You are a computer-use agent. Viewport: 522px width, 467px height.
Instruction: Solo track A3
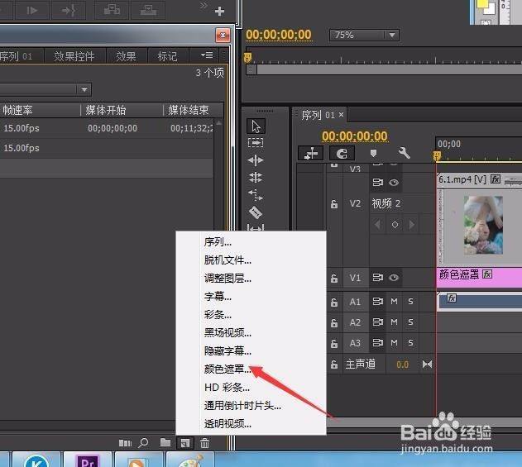(410, 343)
